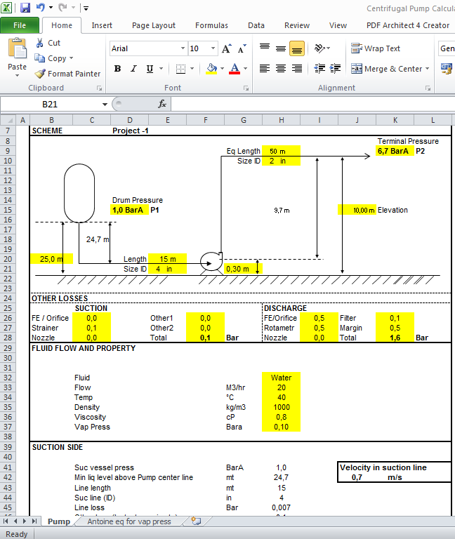Viewport: 455px width, 539px height.
Task: Open the Arial font name dropdown
Action: click(x=183, y=48)
